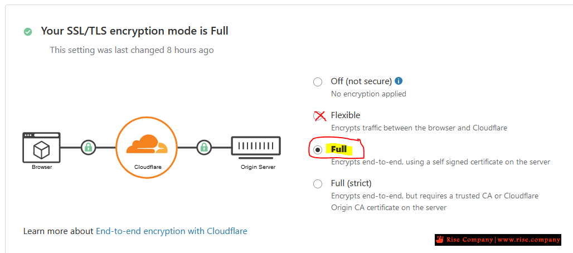This screenshot has width=573, height=253.
Task: Click the www.rise.company watermark text
Action: tap(528, 240)
